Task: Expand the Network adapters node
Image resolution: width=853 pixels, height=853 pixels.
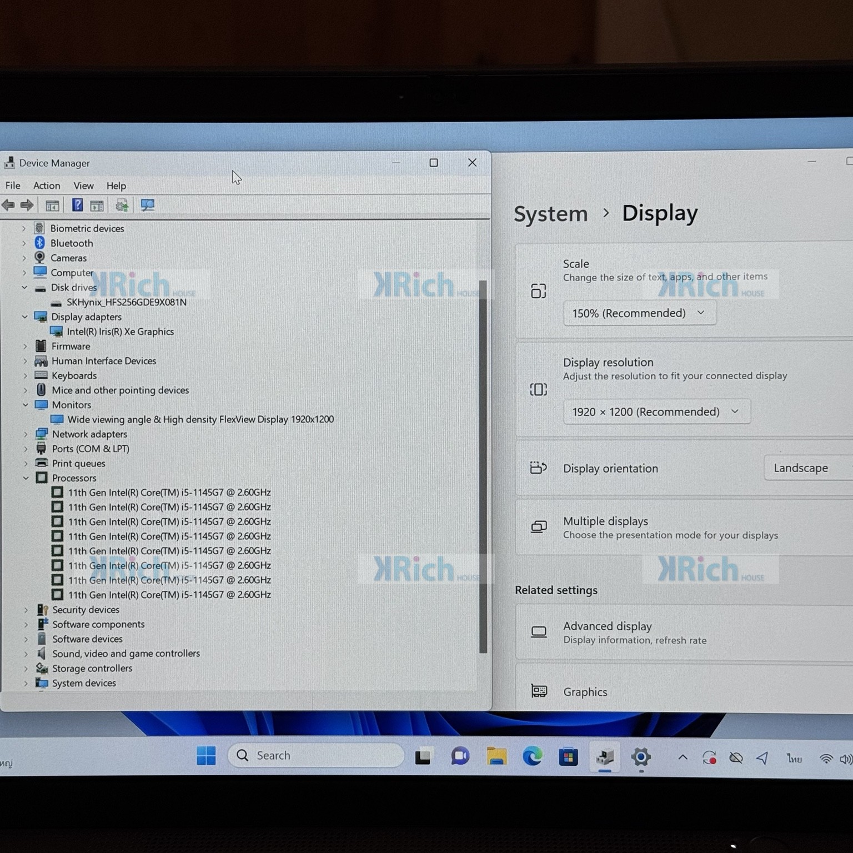Action: click(26, 434)
